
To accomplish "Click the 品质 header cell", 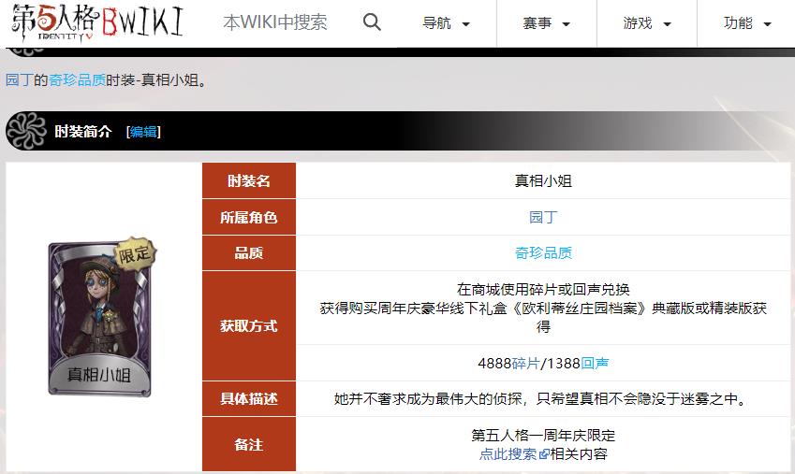I will 249,252.
